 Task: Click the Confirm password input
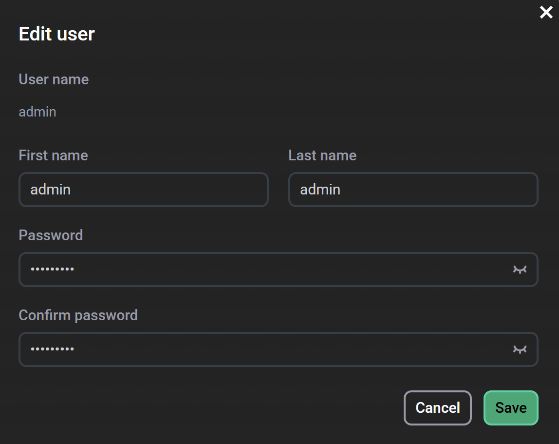point(243,349)
